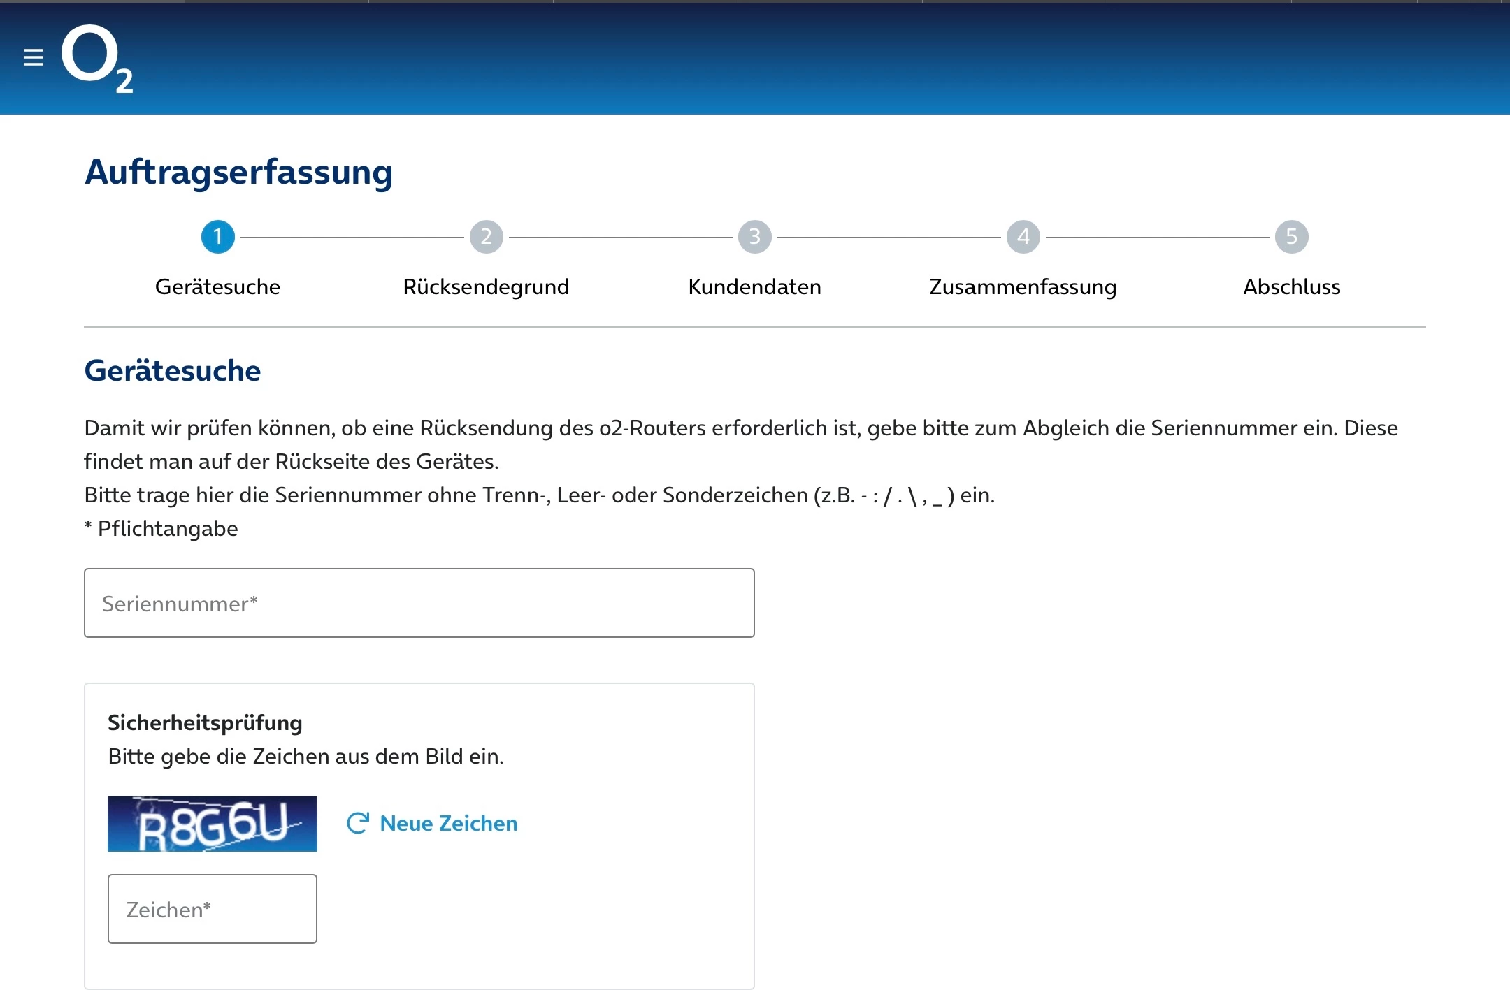Select step 5 circle in progress bar

point(1291,237)
